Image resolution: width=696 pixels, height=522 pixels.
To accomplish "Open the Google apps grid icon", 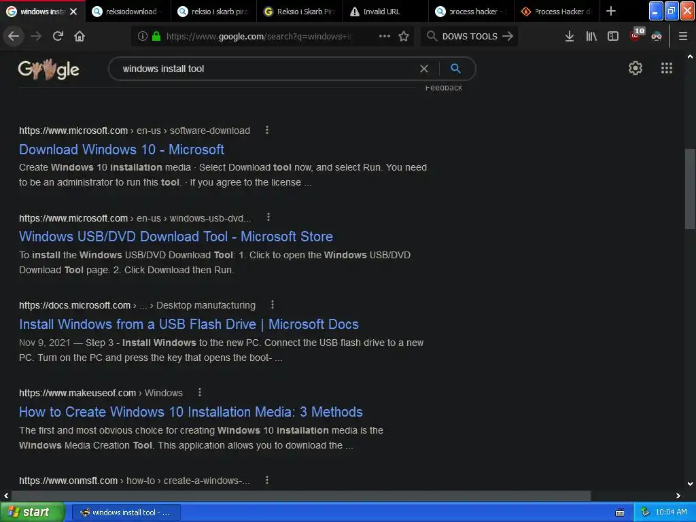I will pyautogui.click(x=667, y=68).
